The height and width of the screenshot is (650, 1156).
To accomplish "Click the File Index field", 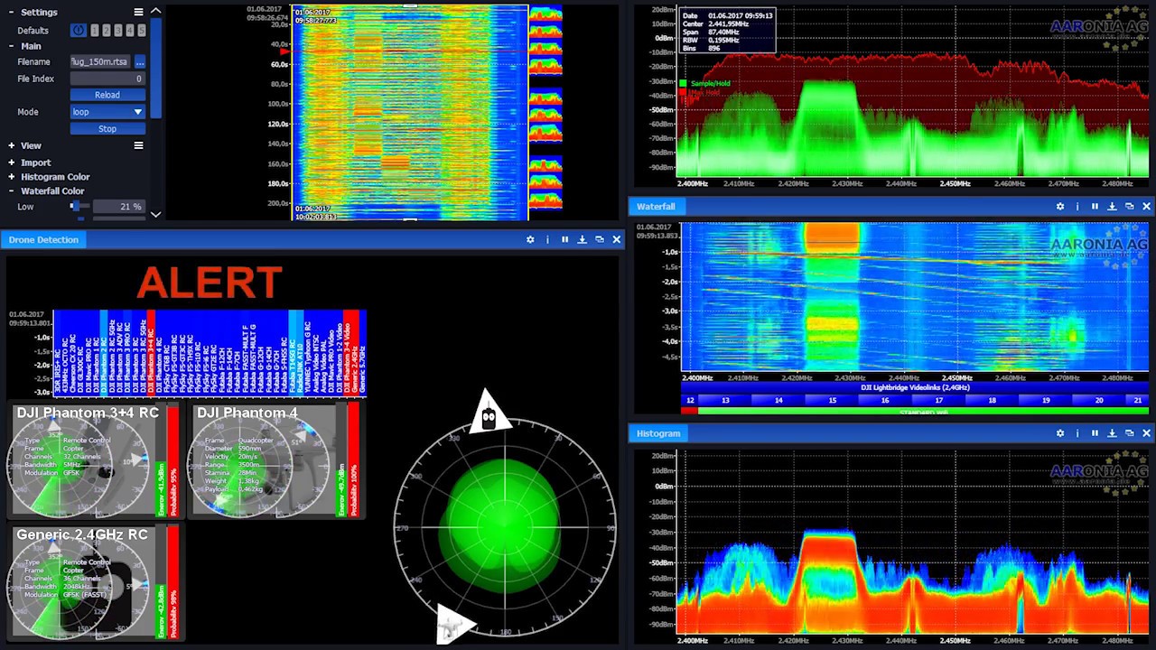I will point(107,79).
